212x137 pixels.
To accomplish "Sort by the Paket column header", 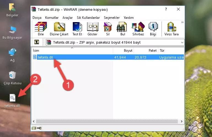I will (146, 51).
